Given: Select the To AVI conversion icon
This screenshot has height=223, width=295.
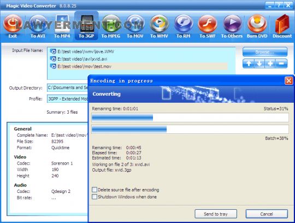Looking at the screenshot, I should (38, 24).
